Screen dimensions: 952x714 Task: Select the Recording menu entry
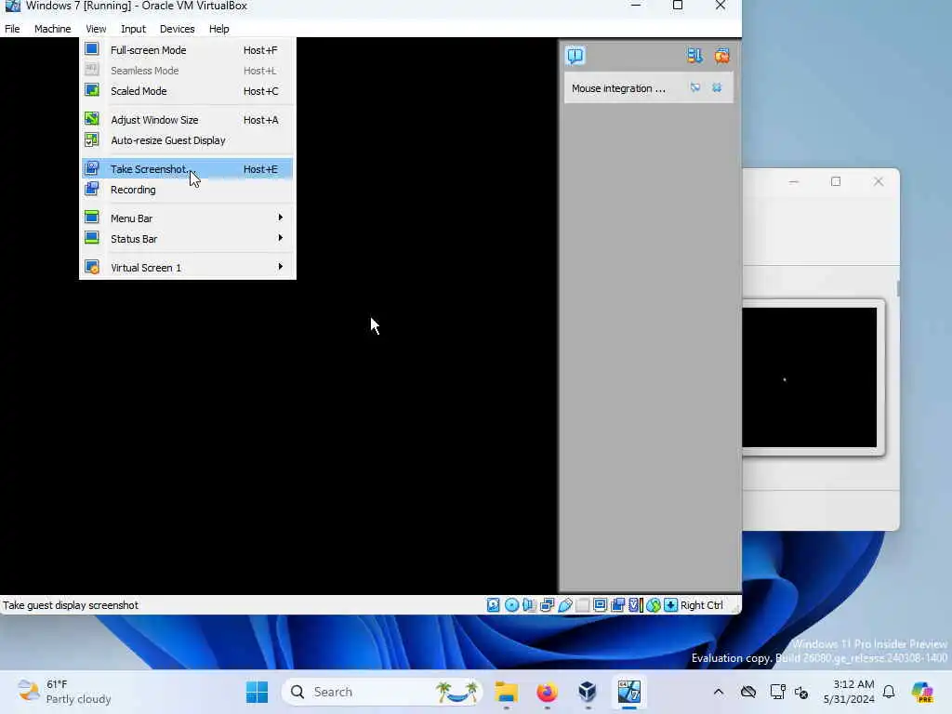click(187, 190)
